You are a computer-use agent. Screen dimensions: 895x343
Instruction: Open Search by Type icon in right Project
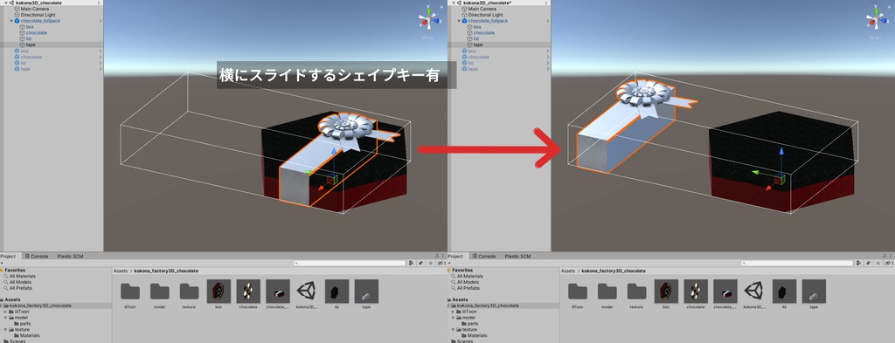tap(859, 264)
